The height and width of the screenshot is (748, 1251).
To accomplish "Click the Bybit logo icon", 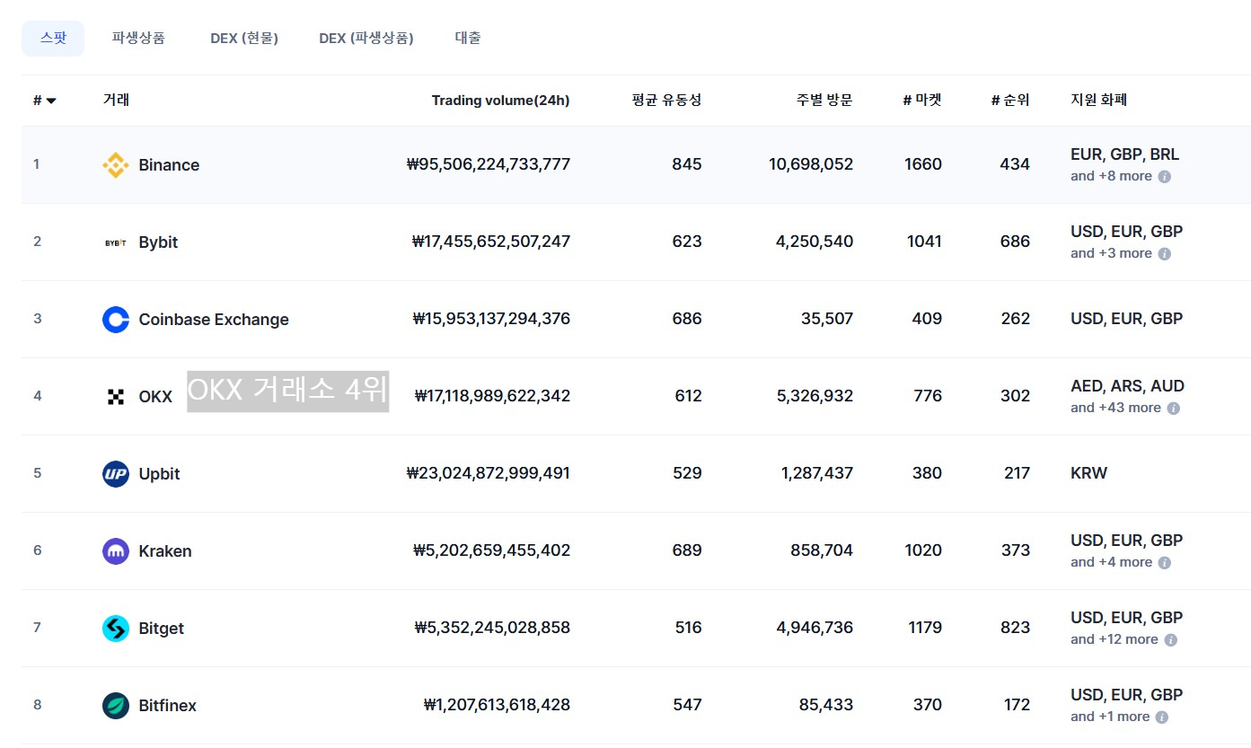I will point(116,242).
